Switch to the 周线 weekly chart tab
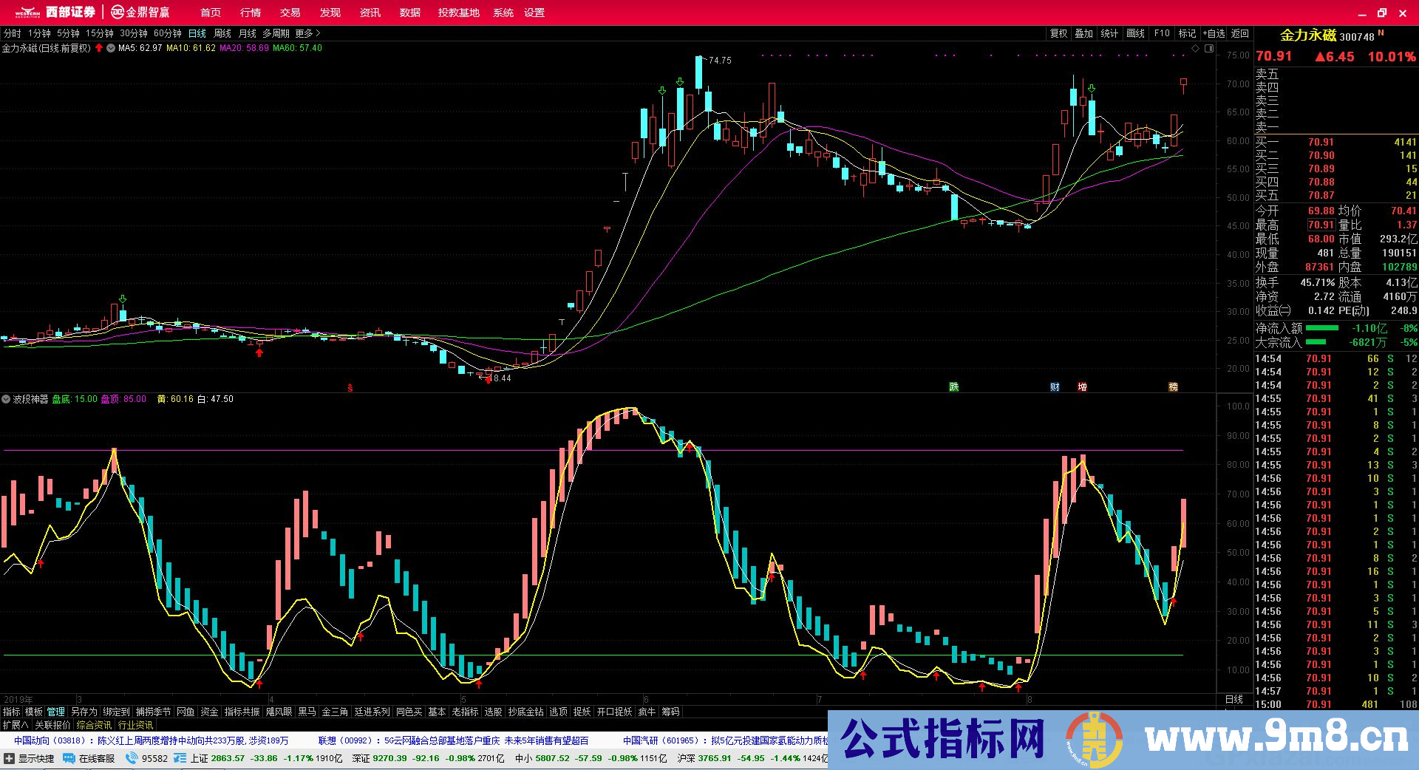This screenshot has height=770, width=1419. pyautogui.click(x=222, y=33)
